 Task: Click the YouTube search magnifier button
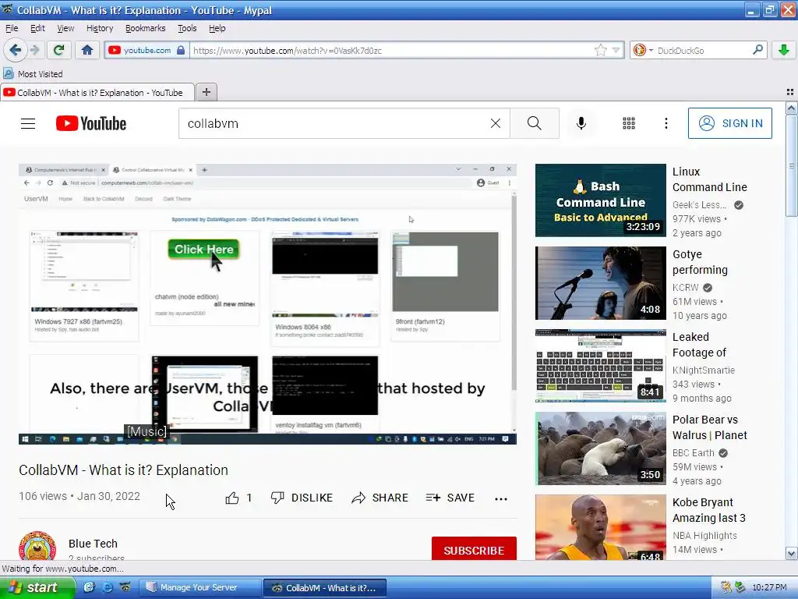[535, 123]
